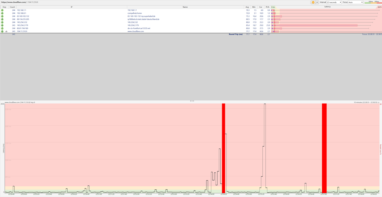The width and height of the screenshot is (382, 197).
Task: Select the hop 4 green circle icon
Action: point(2,19)
